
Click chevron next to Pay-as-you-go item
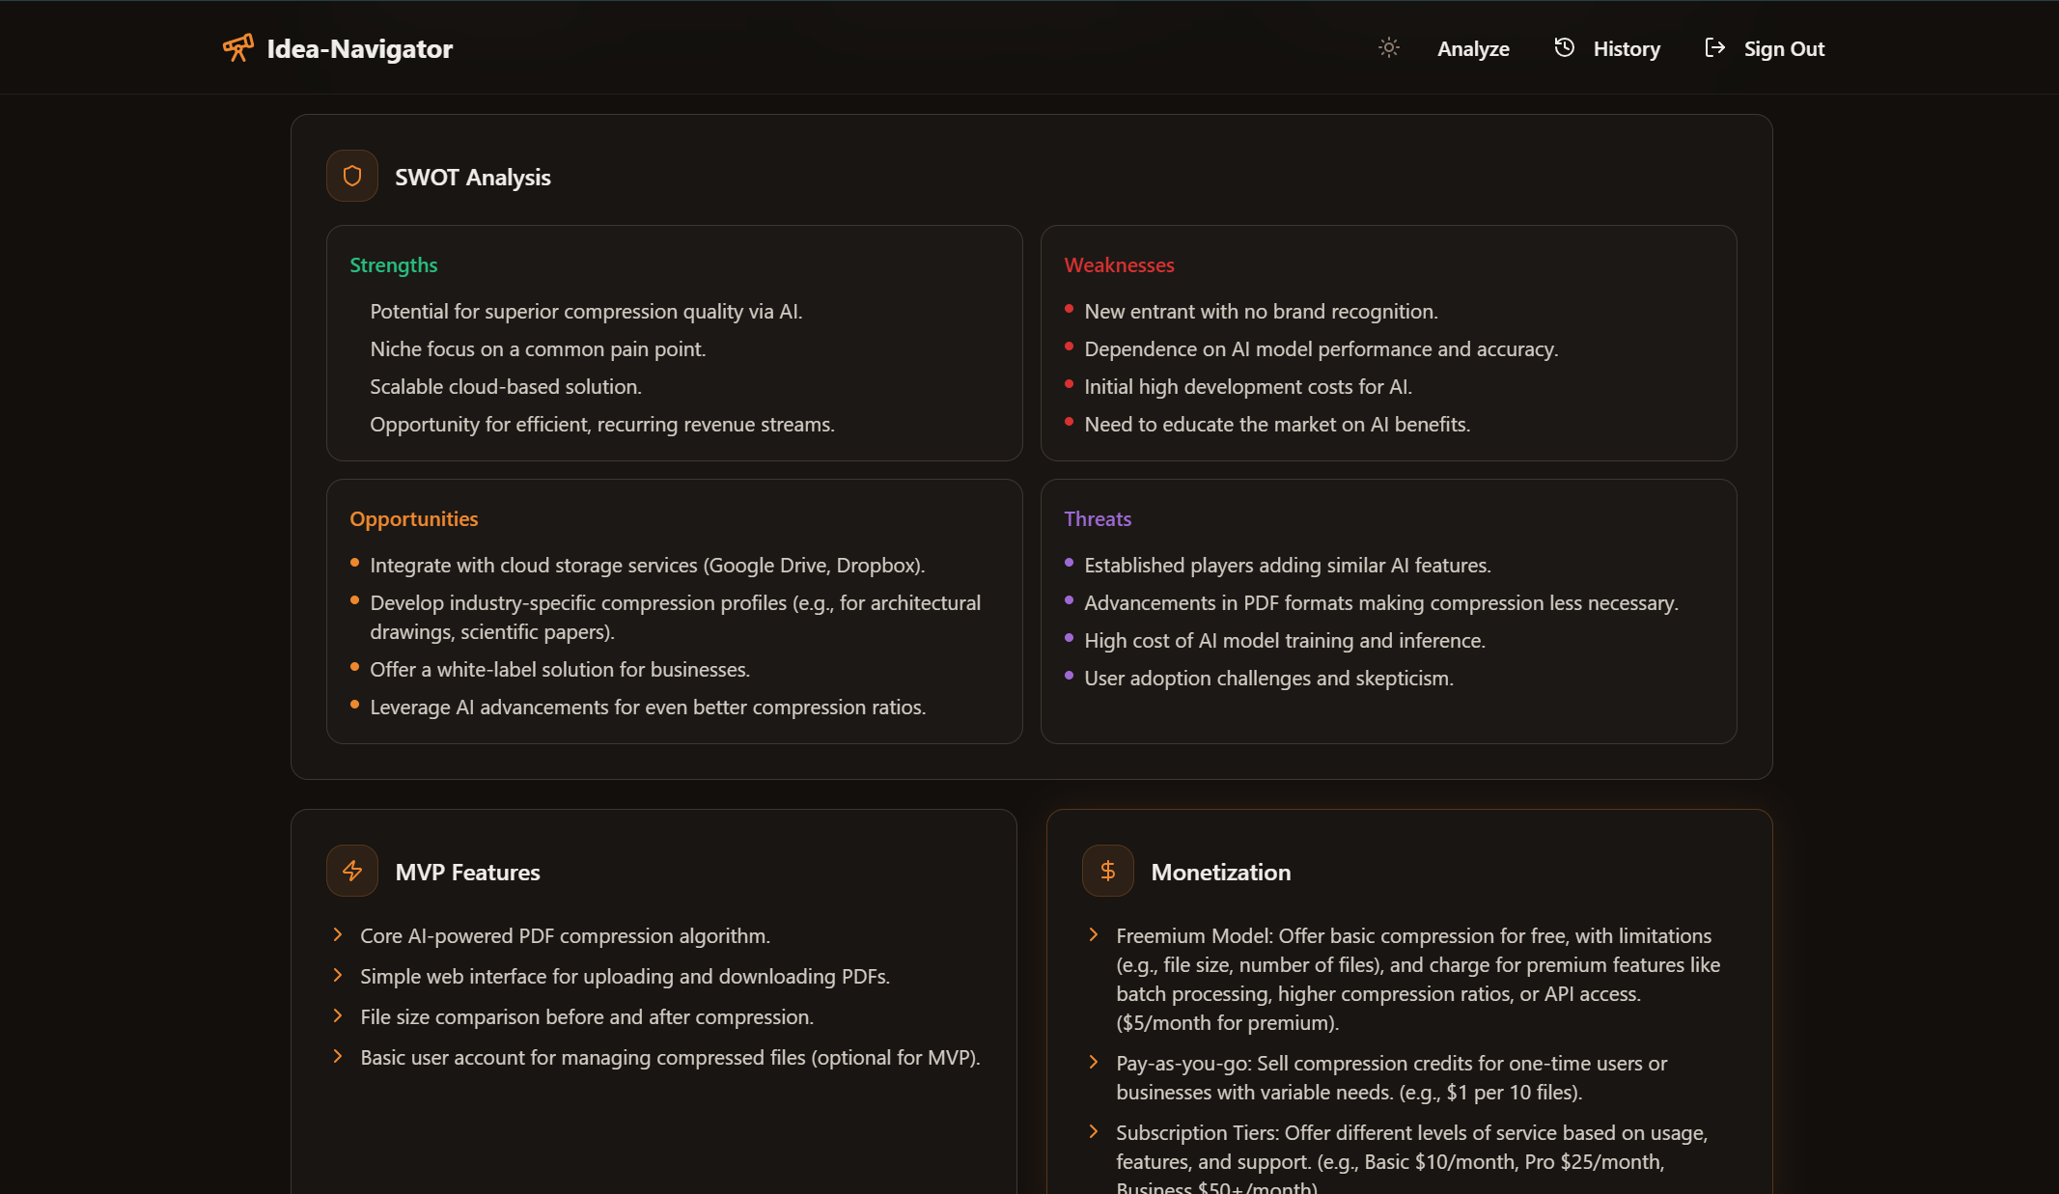[1094, 1062]
